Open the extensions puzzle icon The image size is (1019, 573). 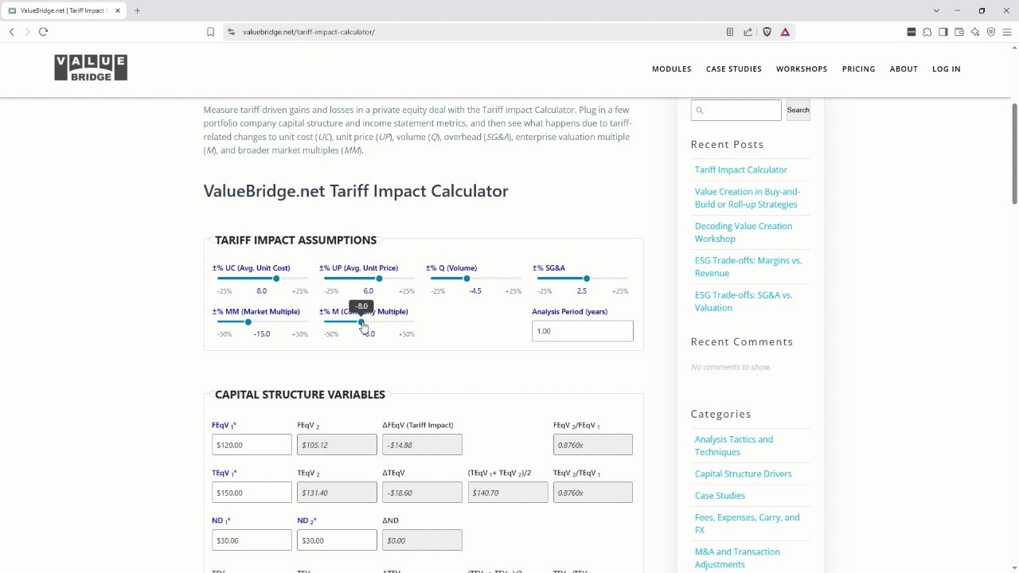click(927, 32)
